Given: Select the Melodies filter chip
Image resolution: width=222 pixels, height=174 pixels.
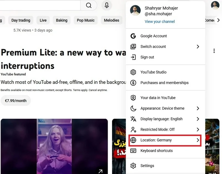Looking at the screenshot, I should pyautogui.click(x=112, y=20).
